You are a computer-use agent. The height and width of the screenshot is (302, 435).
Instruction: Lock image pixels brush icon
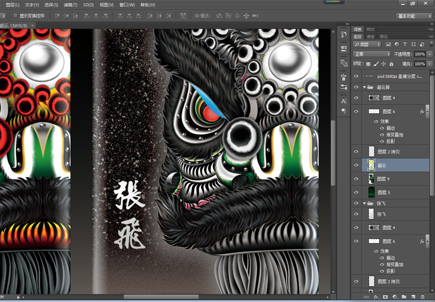coord(376,64)
